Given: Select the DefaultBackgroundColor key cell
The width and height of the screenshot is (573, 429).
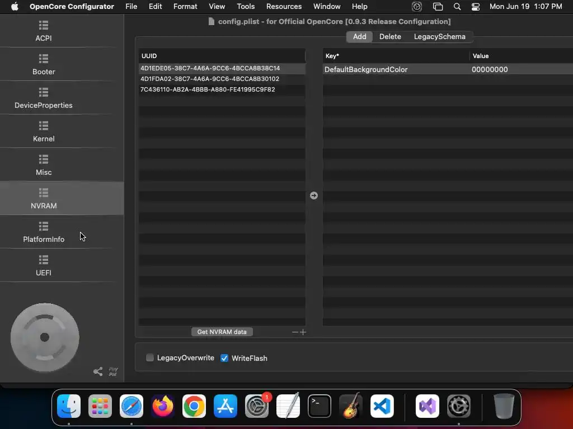Looking at the screenshot, I should pyautogui.click(x=396, y=69).
